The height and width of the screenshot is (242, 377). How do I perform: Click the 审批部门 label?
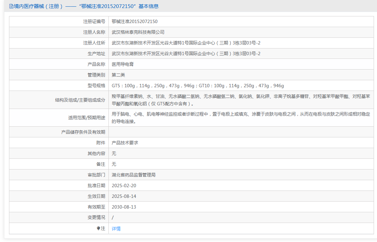(x=96, y=175)
